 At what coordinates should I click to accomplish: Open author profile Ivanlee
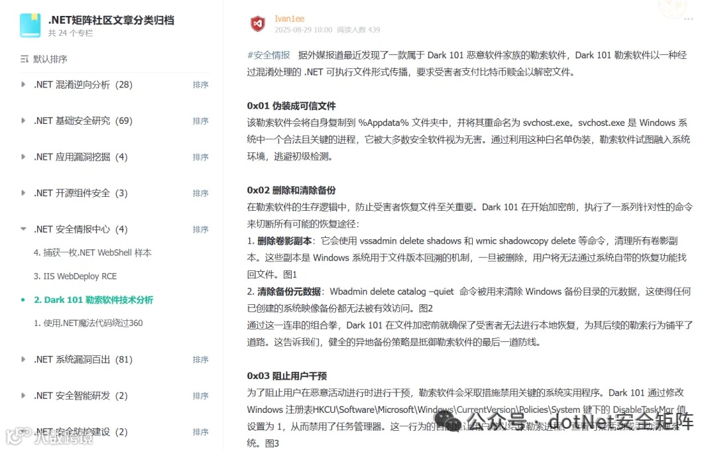(x=290, y=19)
